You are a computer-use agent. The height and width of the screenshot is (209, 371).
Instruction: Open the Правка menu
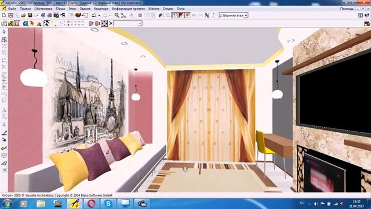[x=25, y=9]
